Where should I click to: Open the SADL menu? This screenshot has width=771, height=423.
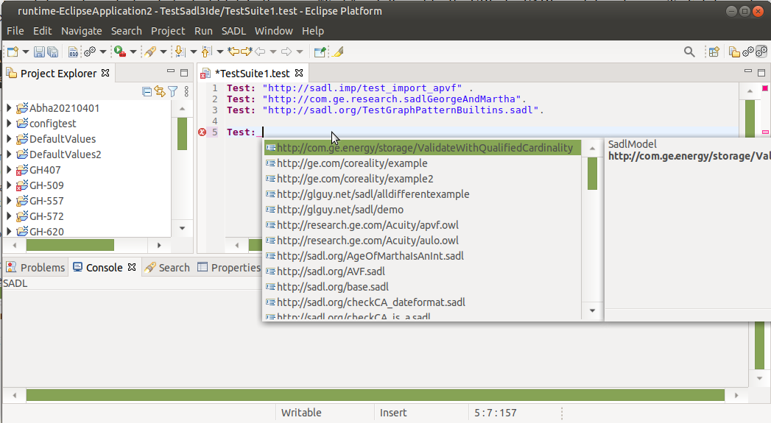[x=233, y=31]
